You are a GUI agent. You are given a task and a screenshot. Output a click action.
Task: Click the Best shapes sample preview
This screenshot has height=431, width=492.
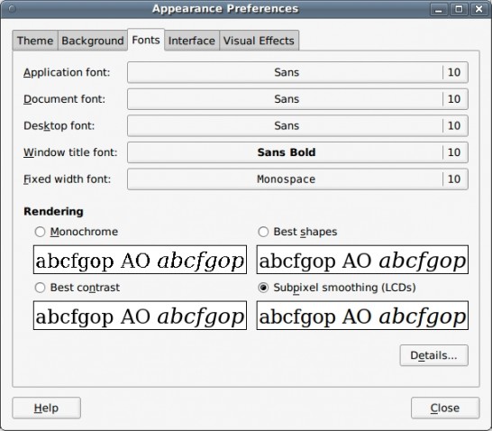point(362,260)
